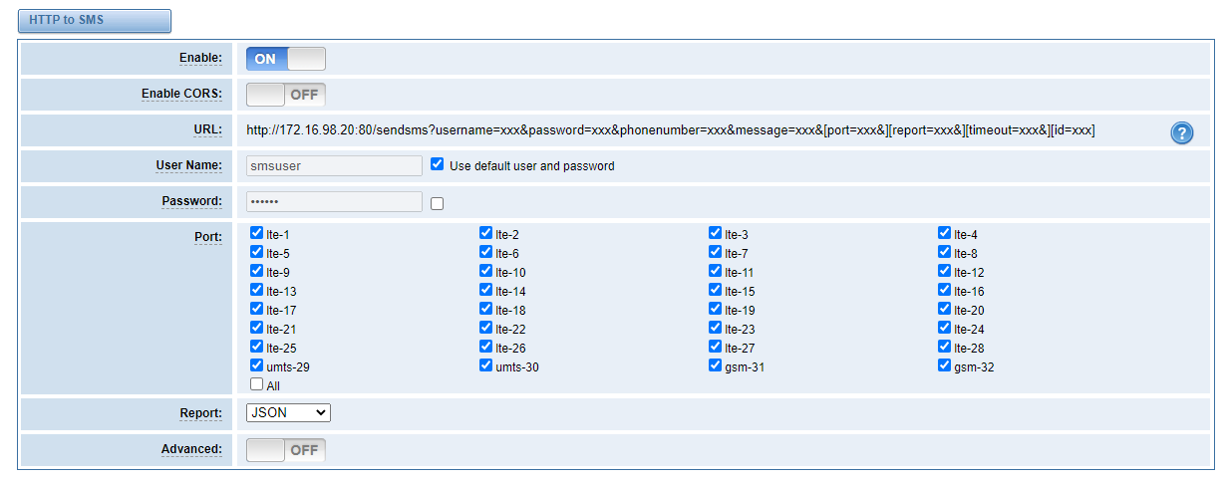Click the Password label
Screen dimensions: 1228x483
(x=192, y=201)
